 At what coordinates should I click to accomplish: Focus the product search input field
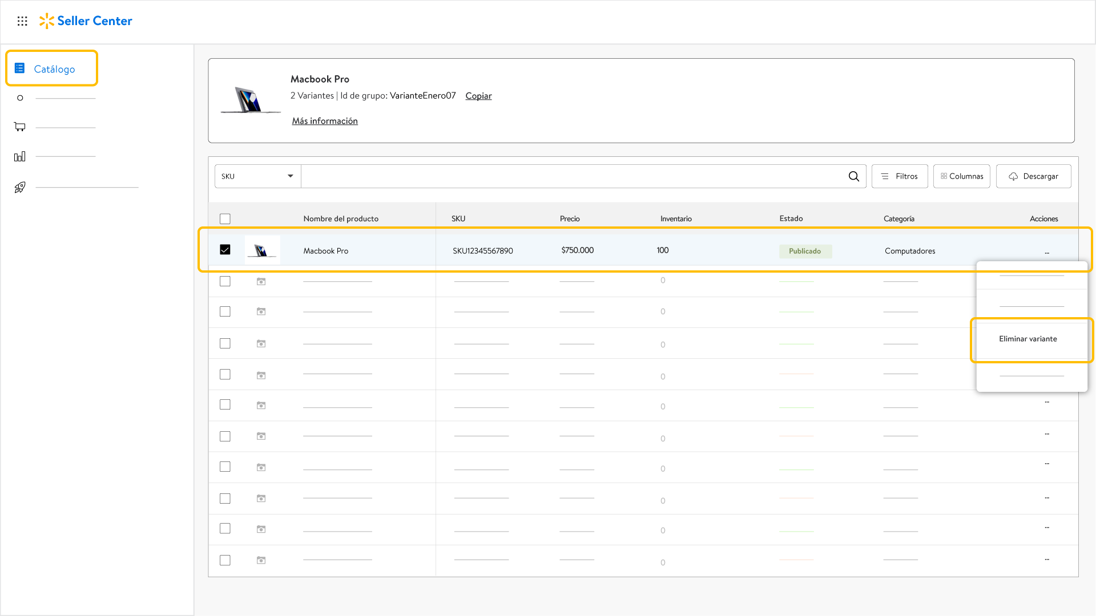tap(574, 176)
